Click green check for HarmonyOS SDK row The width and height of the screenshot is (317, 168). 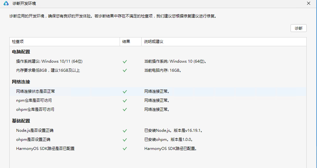click(125, 149)
